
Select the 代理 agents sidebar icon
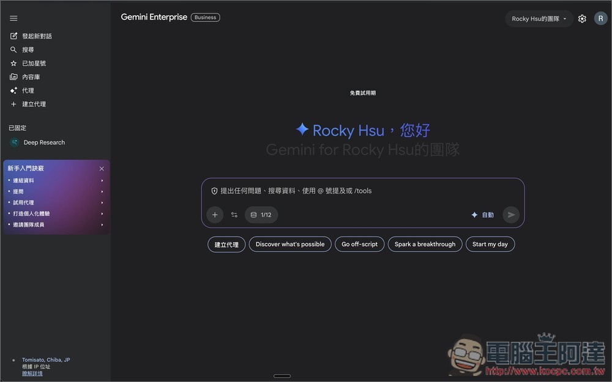coord(13,90)
